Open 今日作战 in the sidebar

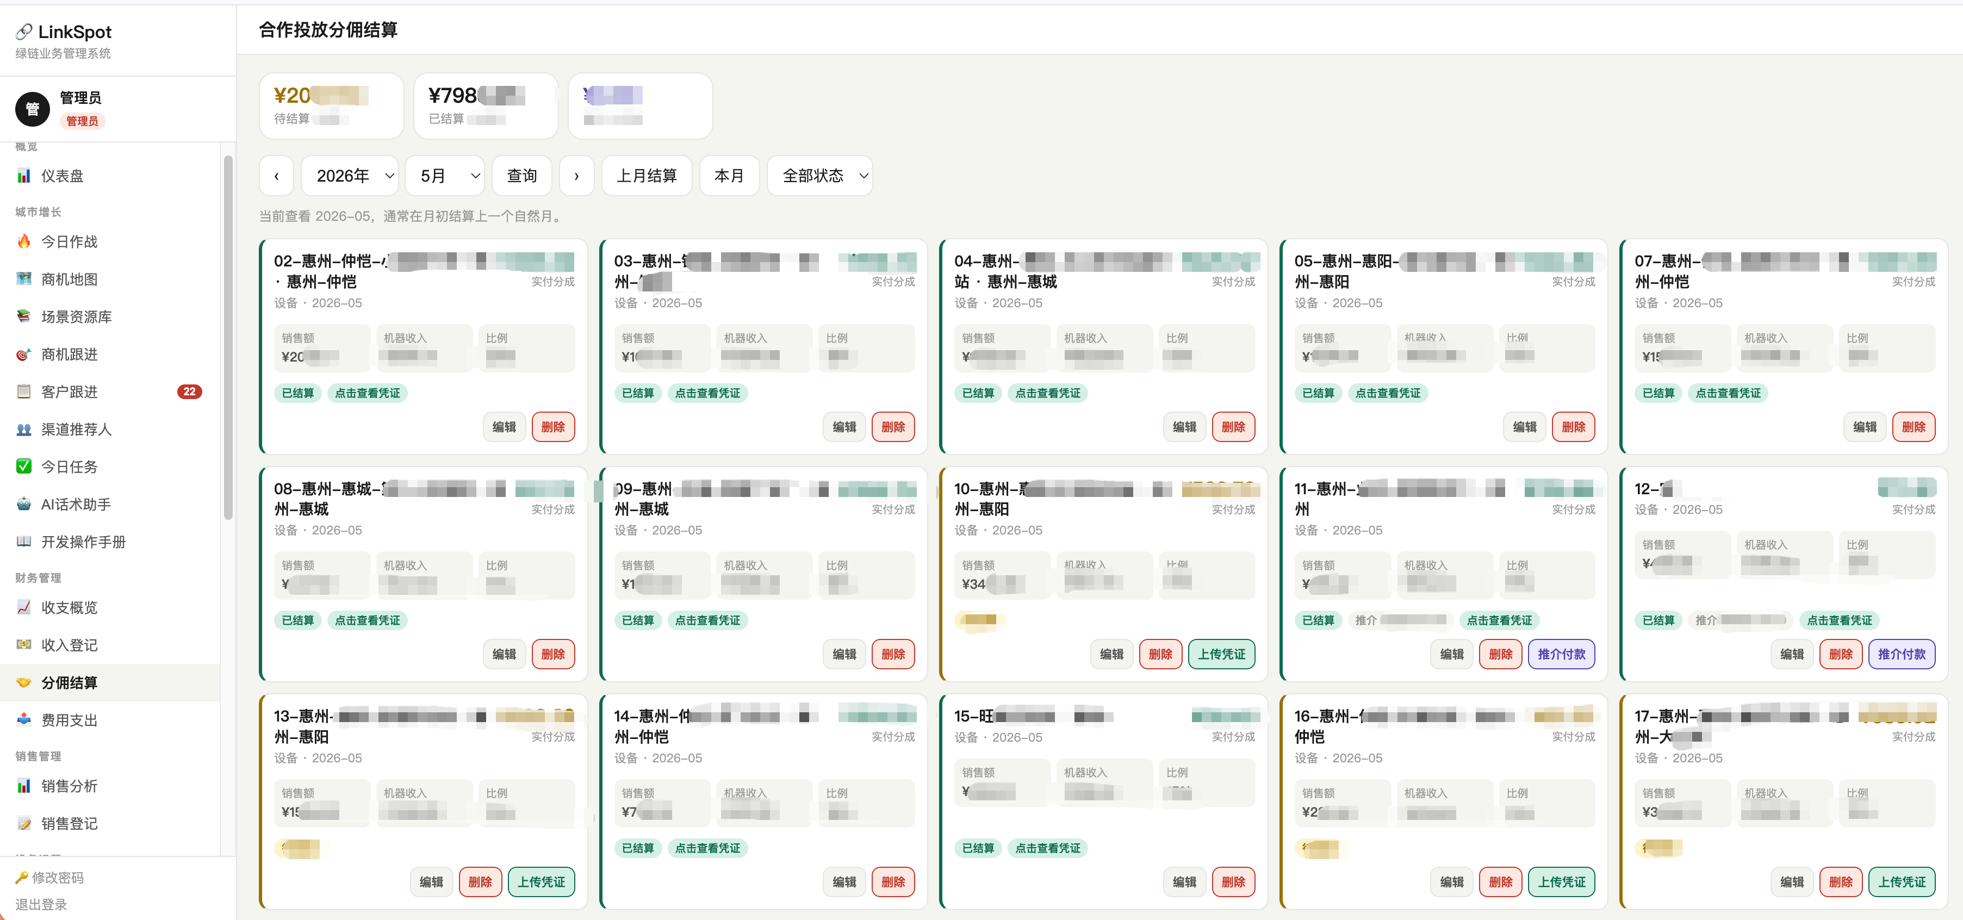110,241
